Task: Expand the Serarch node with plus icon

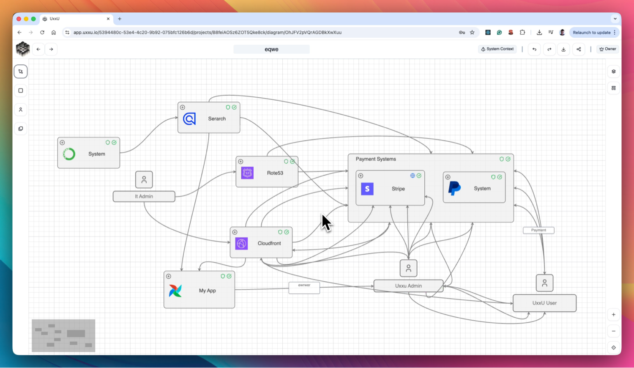Action: (183, 107)
